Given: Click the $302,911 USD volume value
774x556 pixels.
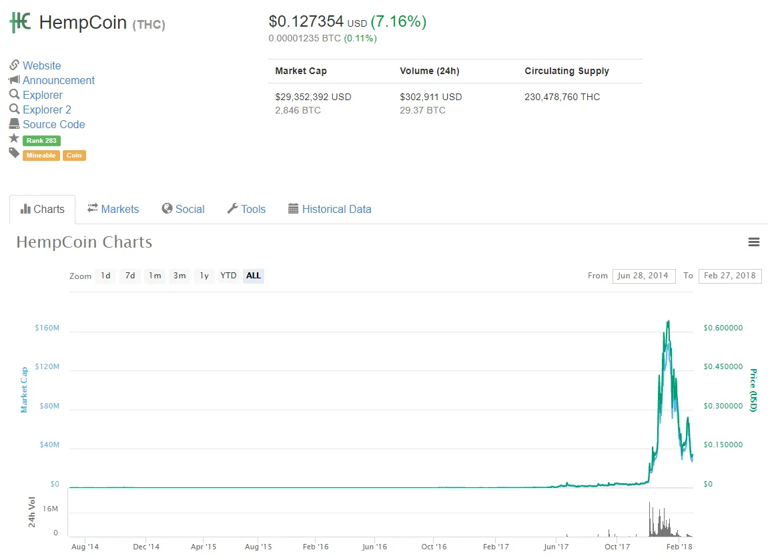Looking at the screenshot, I should (431, 97).
